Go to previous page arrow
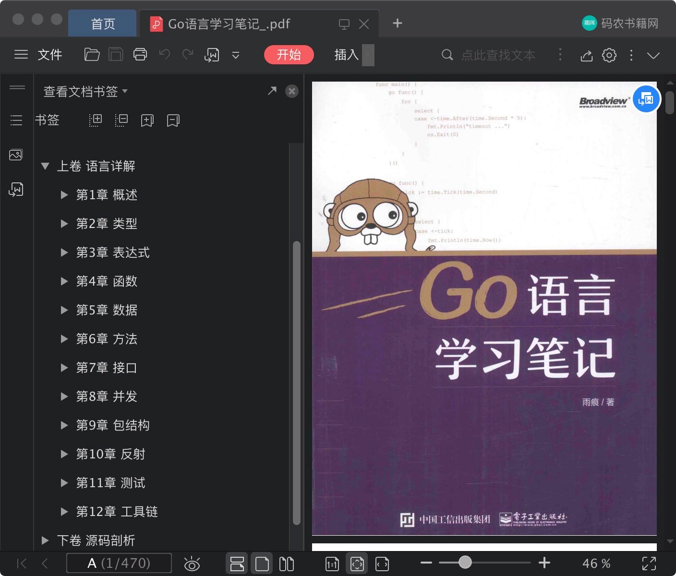The width and height of the screenshot is (676, 576). [45, 563]
